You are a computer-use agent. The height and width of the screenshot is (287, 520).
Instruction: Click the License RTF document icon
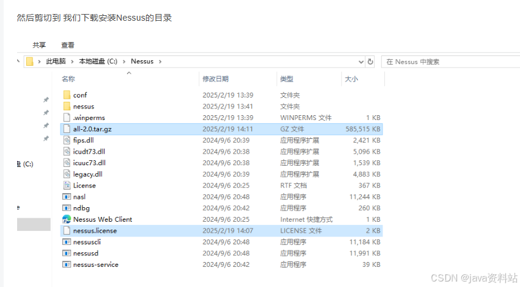[67, 185]
